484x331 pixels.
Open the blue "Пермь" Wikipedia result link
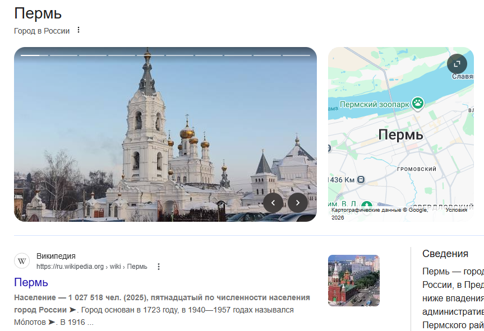coord(31,282)
